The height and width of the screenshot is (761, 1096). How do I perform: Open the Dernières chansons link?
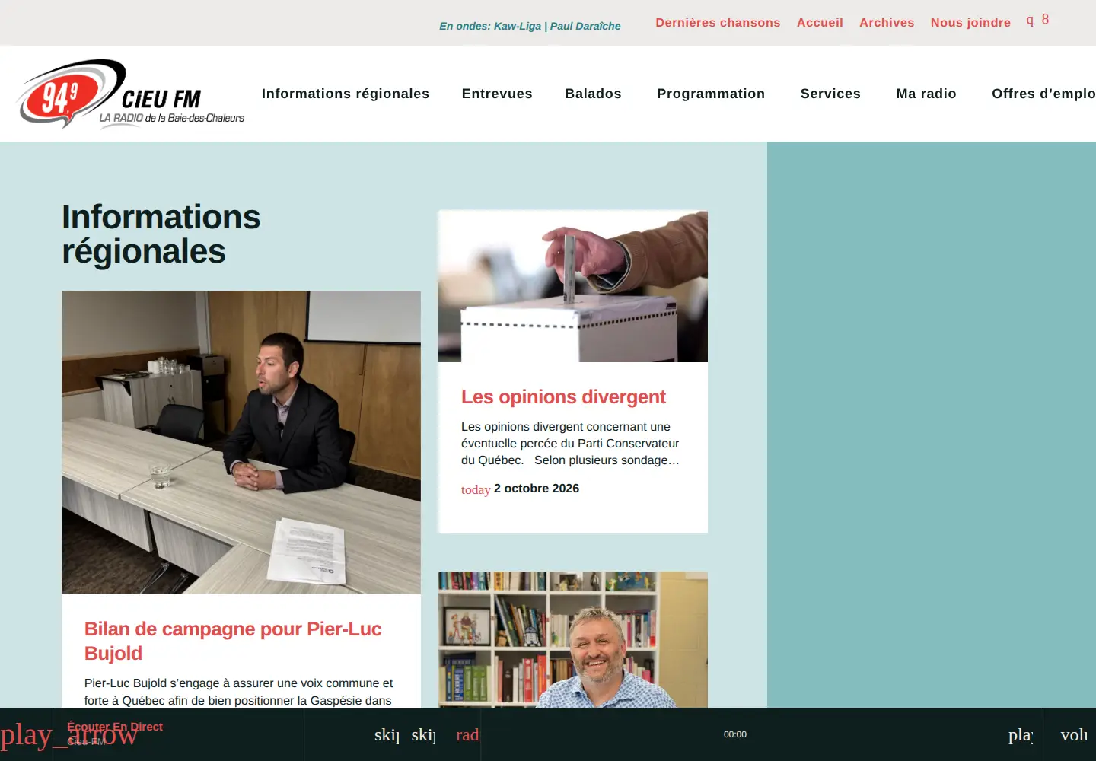click(x=718, y=23)
